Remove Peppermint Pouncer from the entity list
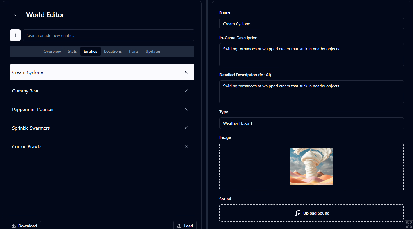 click(x=186, y=109)
